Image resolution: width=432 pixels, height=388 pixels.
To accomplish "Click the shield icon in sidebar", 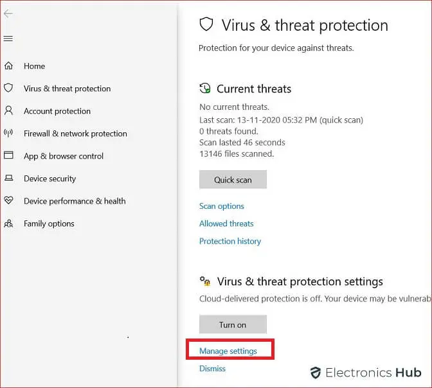I will tap(8, 88).
